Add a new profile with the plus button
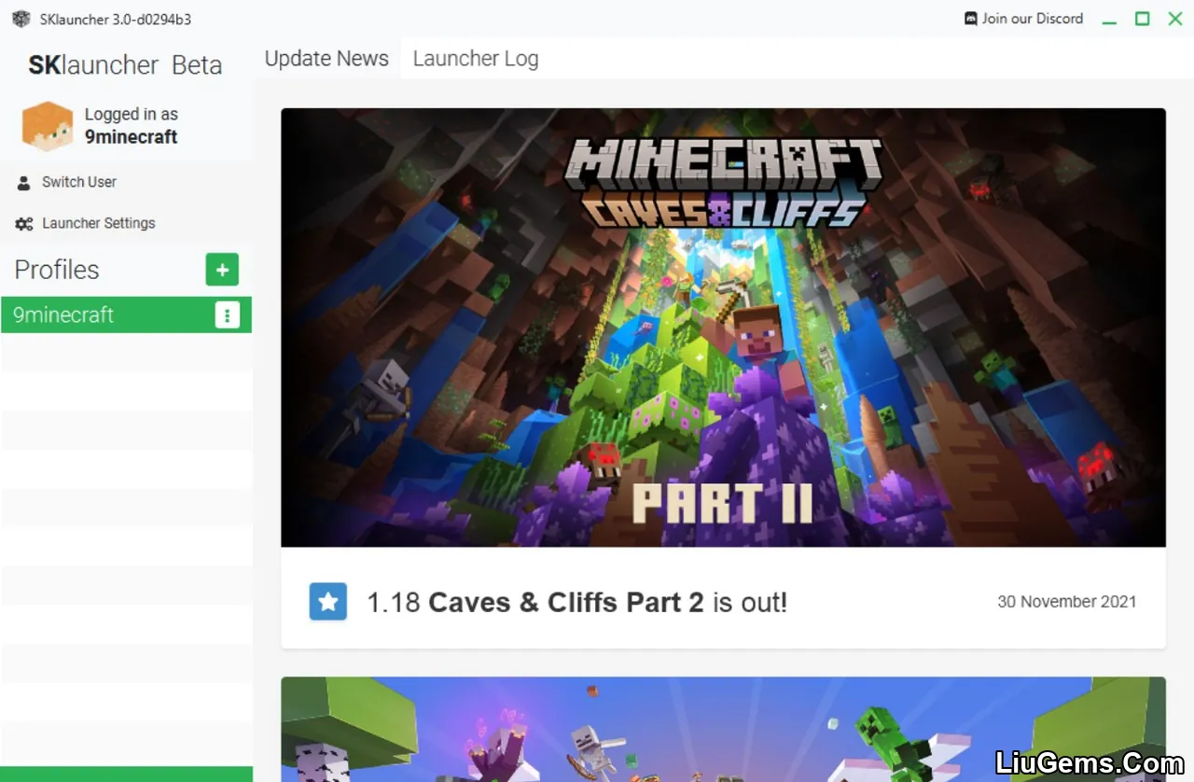The height and width of the screenshot is (782, 1194). tap(222, 270)
